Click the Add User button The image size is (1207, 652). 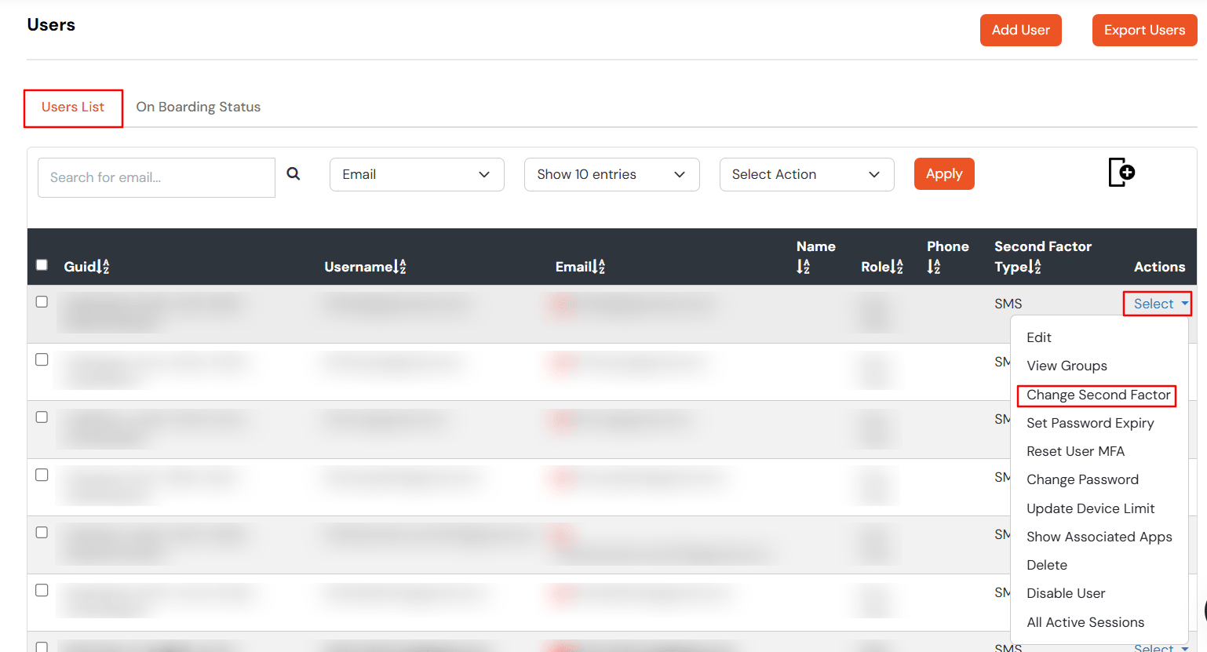tap(1020, 30)
